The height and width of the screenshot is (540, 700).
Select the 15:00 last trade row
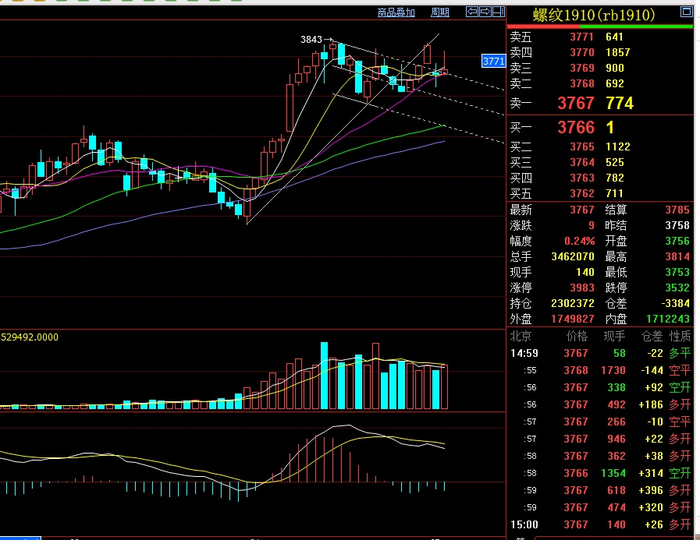pyautogui.click(x=599, y=524)
